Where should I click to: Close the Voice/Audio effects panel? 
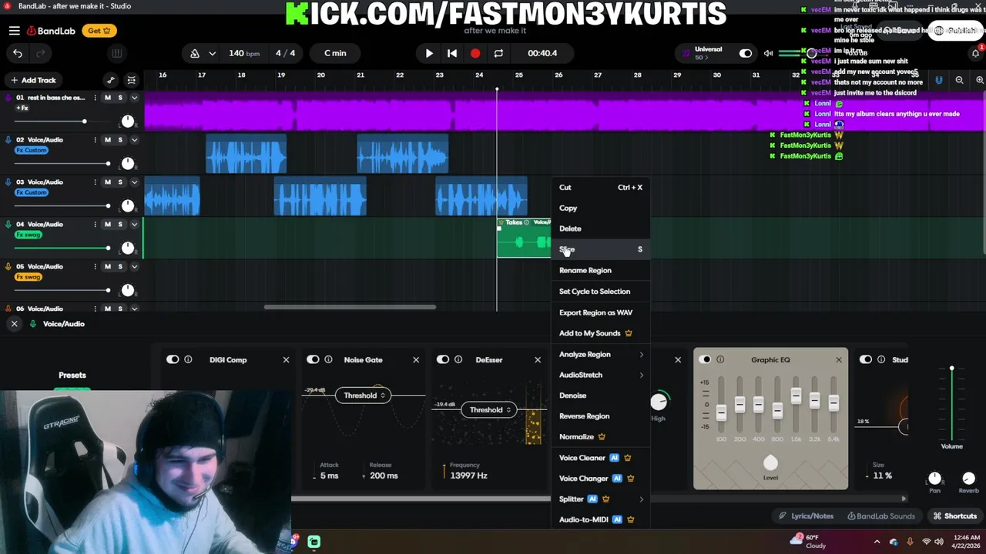[x=14, y=324]
